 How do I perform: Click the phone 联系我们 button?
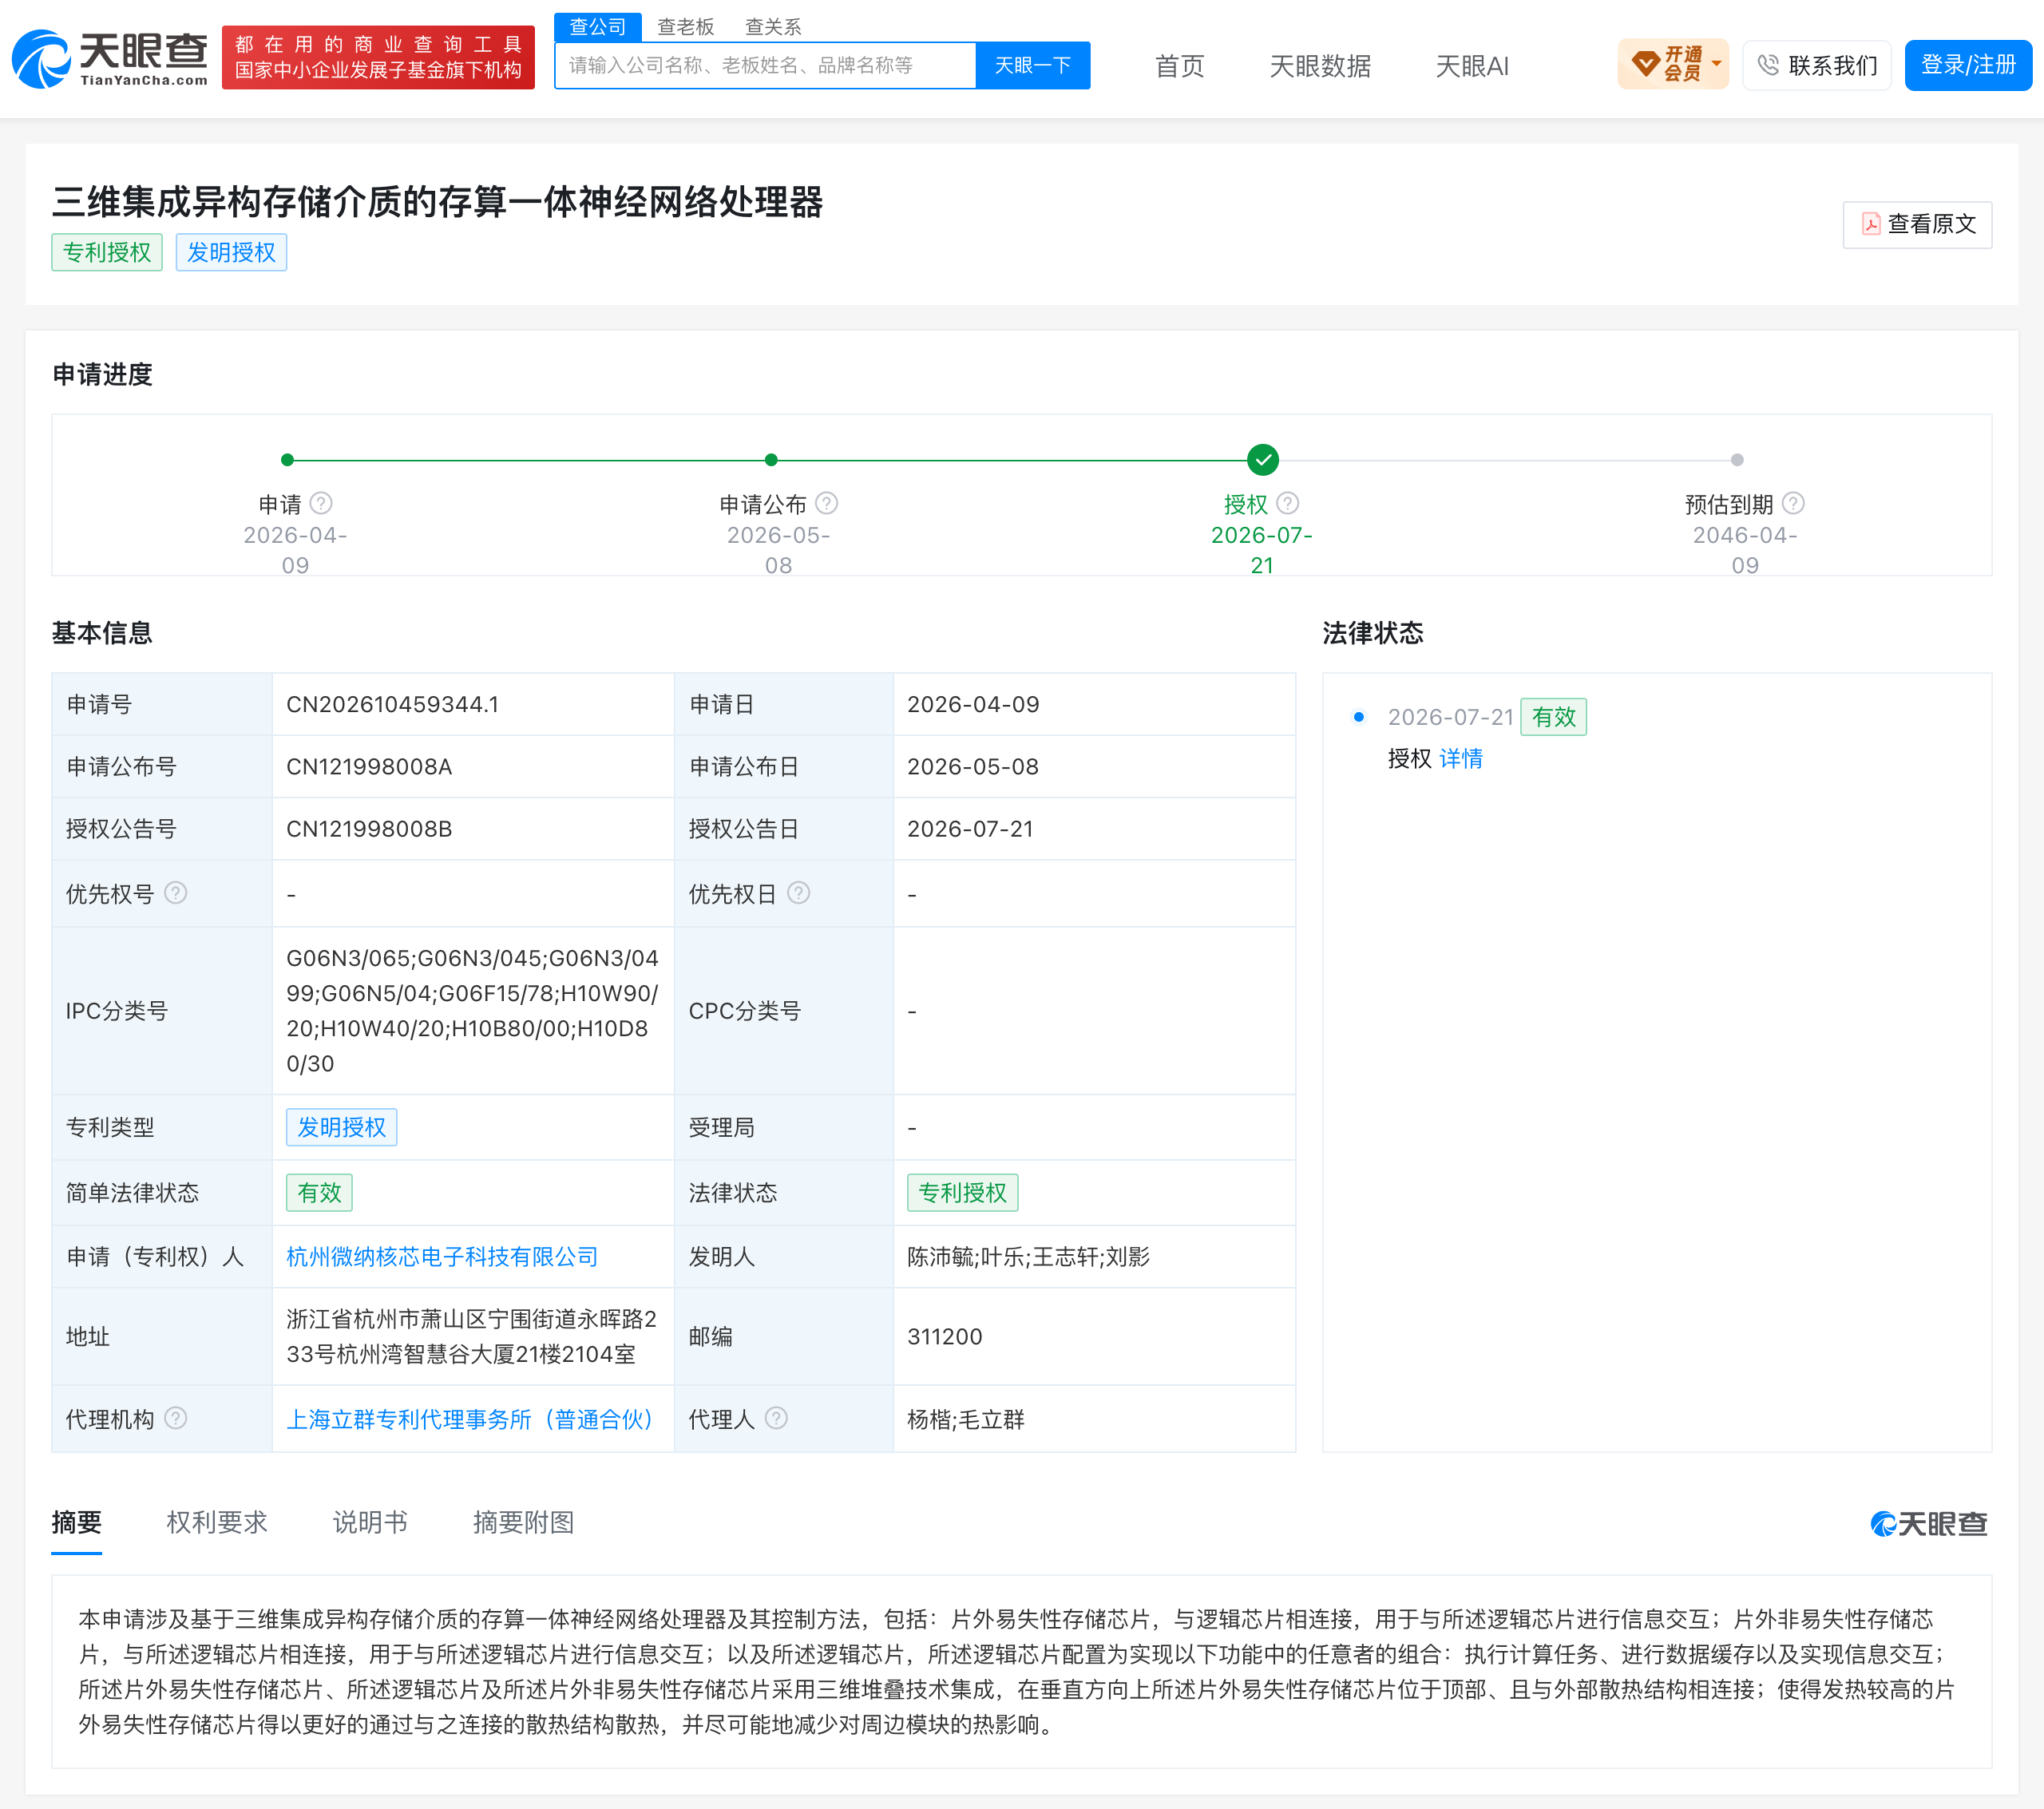1817,65
